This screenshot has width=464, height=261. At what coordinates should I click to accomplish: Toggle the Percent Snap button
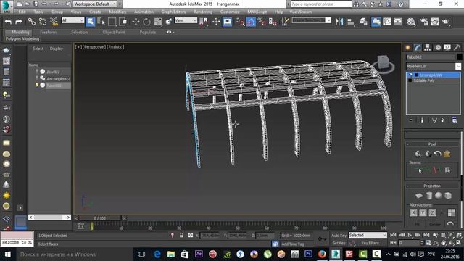(262, 22)
